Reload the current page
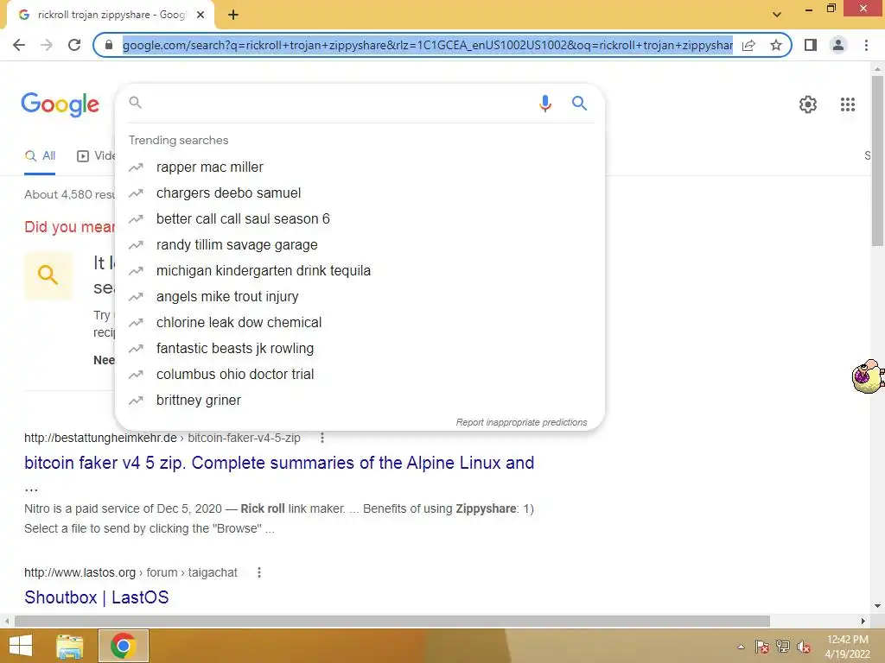885x663 pixels. tap(74, 45)
